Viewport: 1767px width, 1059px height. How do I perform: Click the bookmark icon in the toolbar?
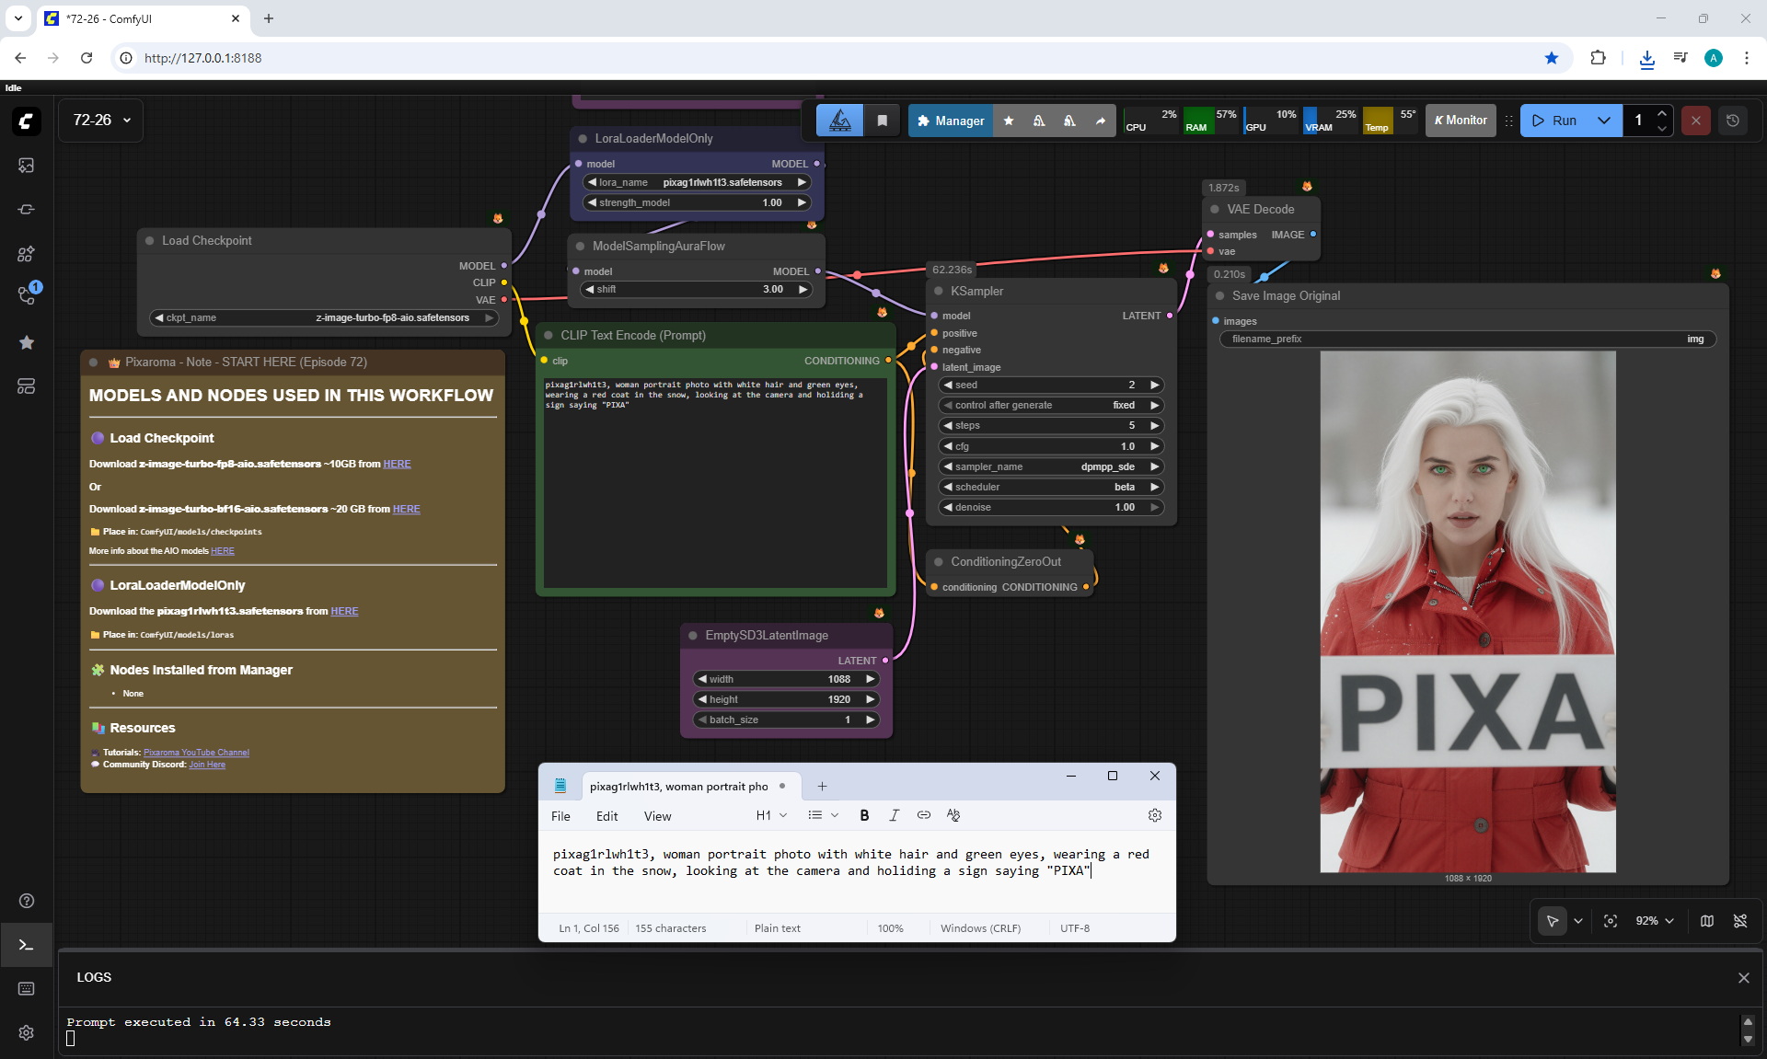[882, 121]
